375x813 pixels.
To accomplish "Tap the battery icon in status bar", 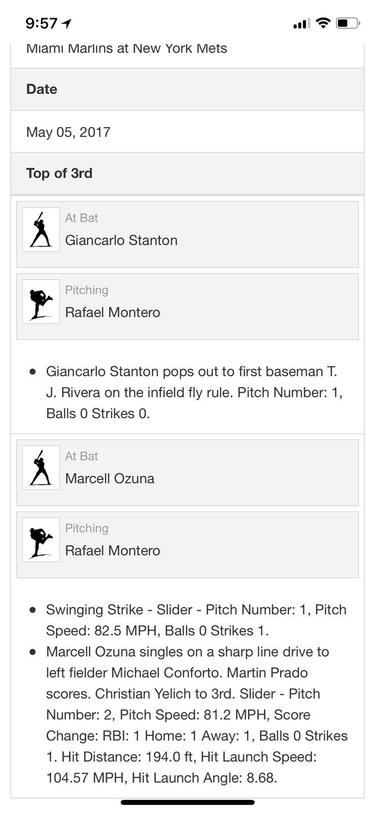I will click(x=348, y=23).
